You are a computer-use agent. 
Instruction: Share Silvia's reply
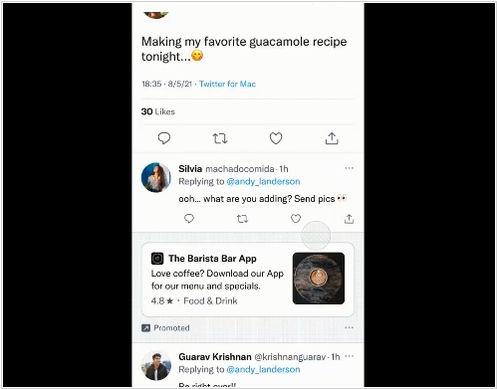[349, 219]
